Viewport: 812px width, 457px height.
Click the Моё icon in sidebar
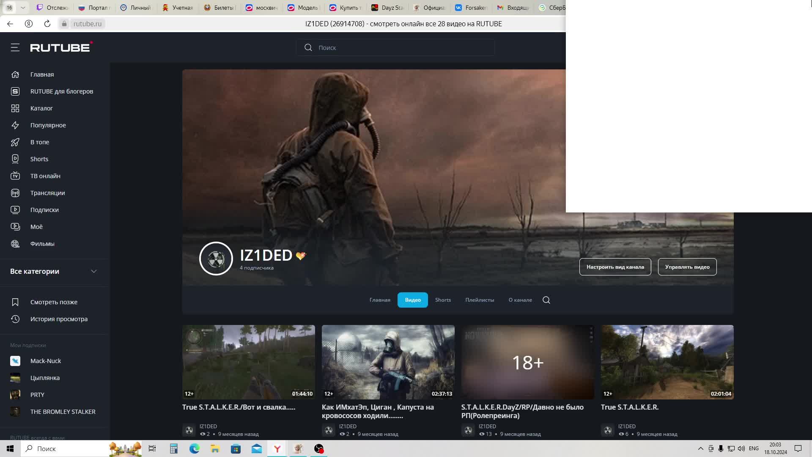pyautogui.click(x=15, y=227)
